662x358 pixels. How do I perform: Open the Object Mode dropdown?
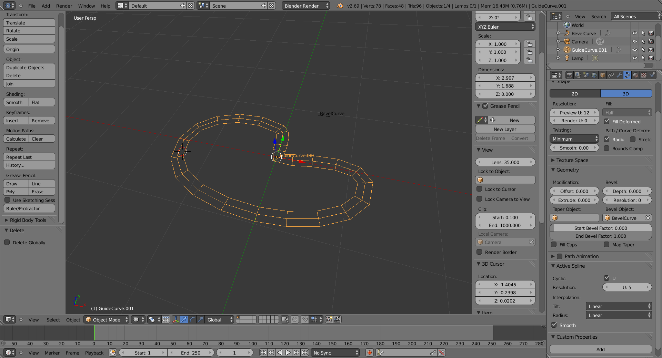107,319
